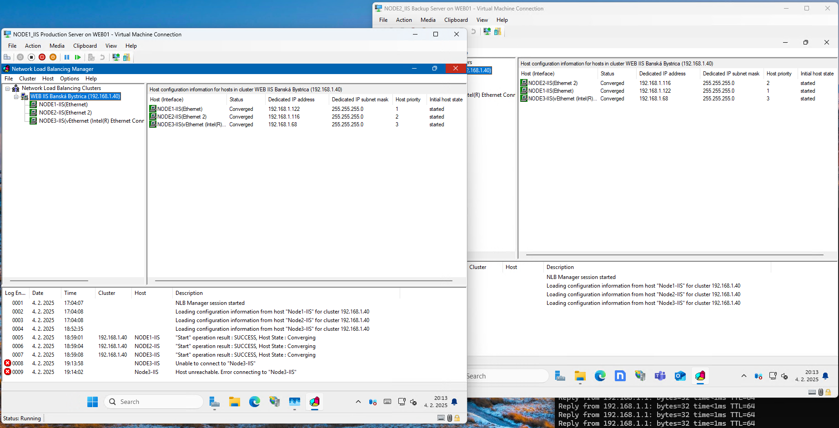839x428 pixels.
Task: Open Clipboard menu in NODE2 VM Connection window
Action: (456, 20)
